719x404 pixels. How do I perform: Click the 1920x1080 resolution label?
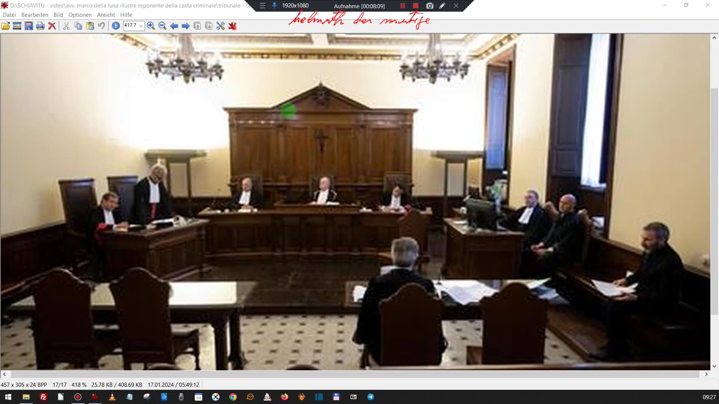click(295, 6)
